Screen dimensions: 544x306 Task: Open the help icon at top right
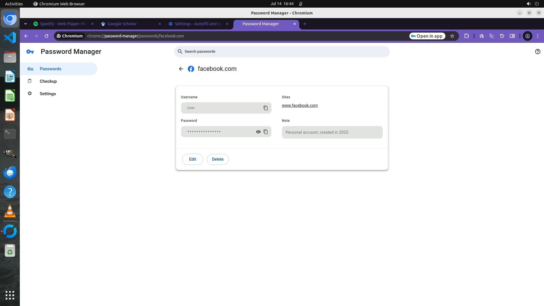point(537,52)
